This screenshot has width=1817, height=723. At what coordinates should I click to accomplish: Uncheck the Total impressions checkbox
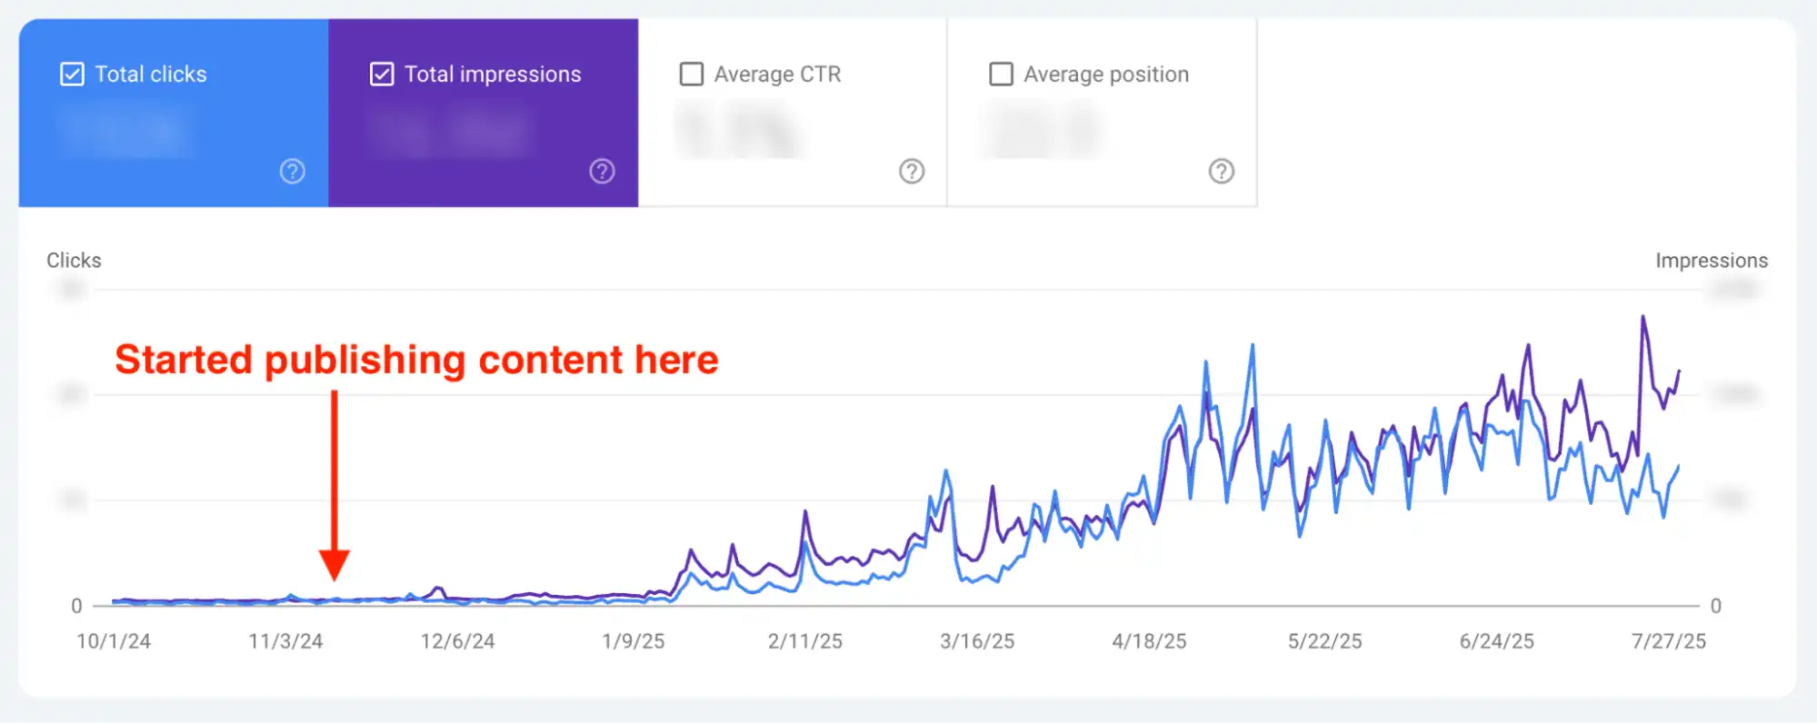(381, 74)
